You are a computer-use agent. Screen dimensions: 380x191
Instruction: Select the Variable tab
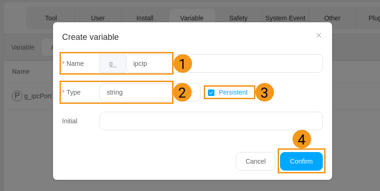pos(192,18)
